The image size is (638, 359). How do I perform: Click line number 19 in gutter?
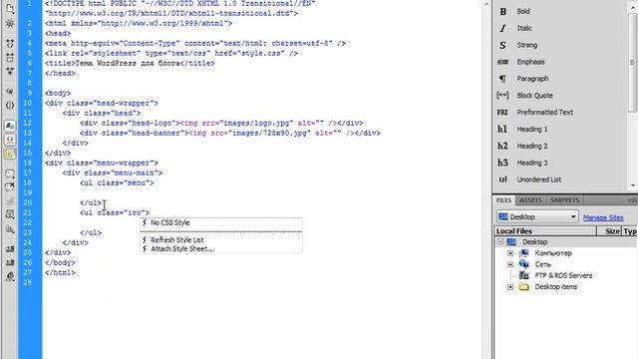pos(27,192)
